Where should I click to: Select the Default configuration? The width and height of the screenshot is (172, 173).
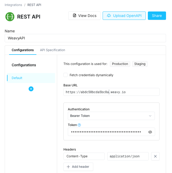click(31, 78)
